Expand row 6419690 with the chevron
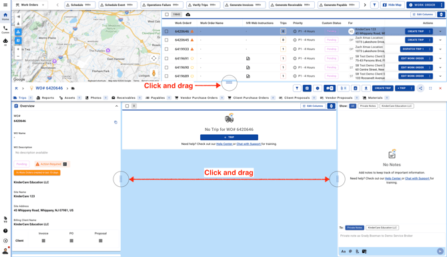This screenshot has height=257, width=447. [440, 67]
